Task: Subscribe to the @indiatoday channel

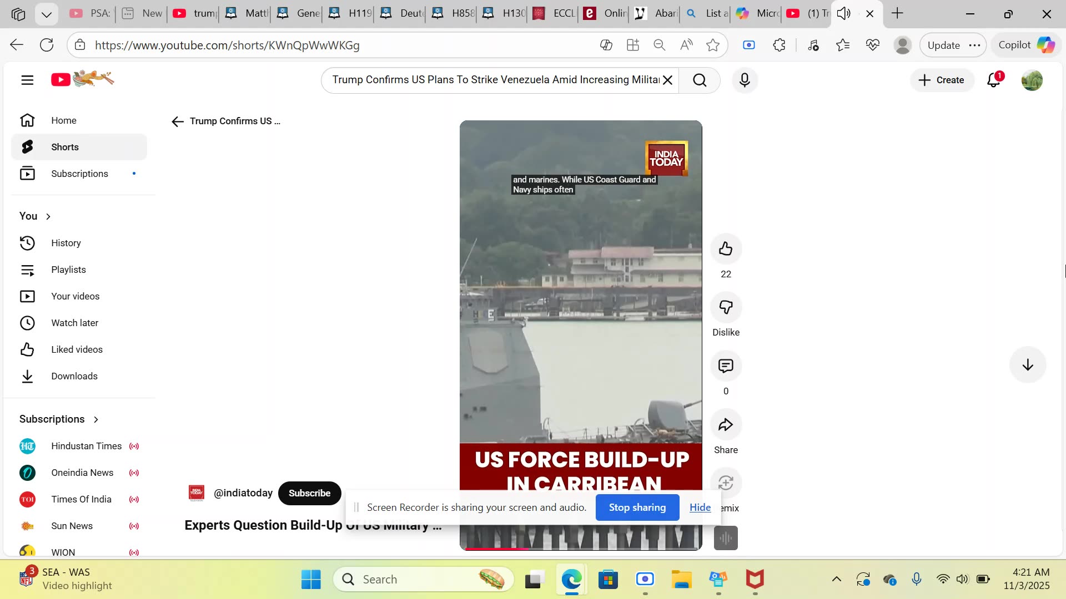Action: (309, 494)
